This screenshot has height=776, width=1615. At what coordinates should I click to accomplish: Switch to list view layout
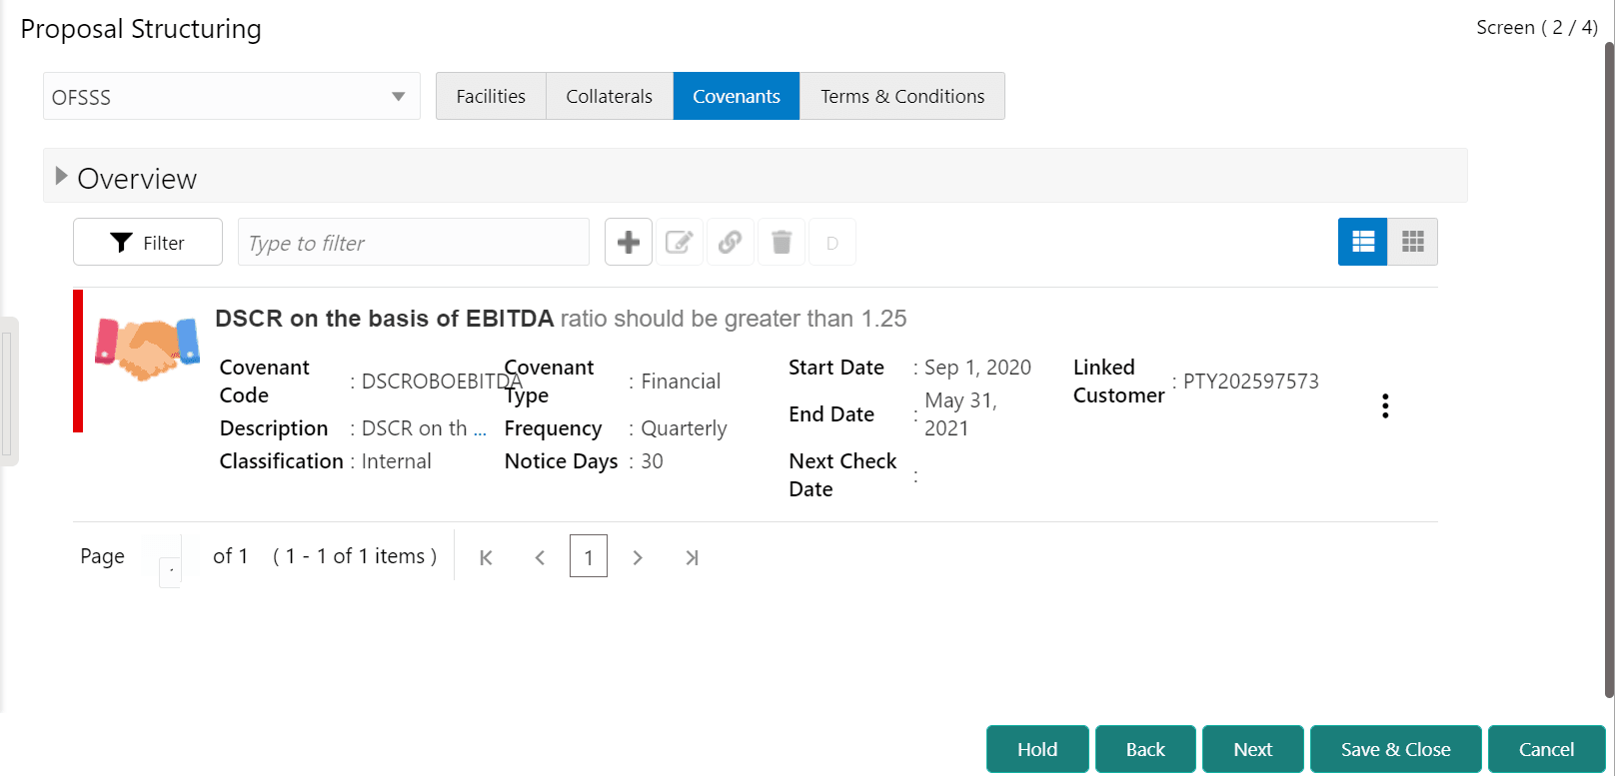[x=1362, y=242]
